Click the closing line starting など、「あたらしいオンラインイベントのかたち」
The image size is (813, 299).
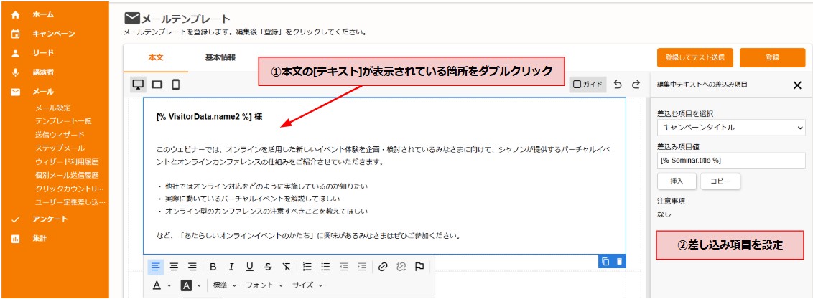click(309, 236)
